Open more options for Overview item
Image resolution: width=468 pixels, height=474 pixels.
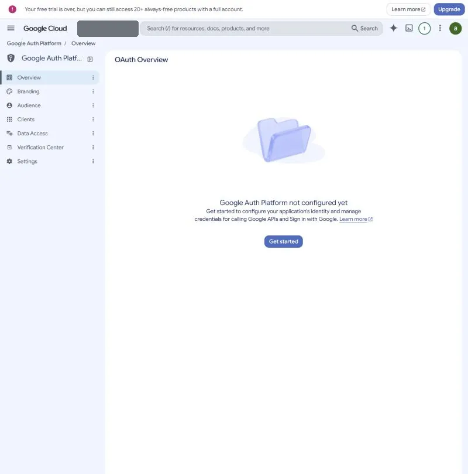(x=93, y=77)
